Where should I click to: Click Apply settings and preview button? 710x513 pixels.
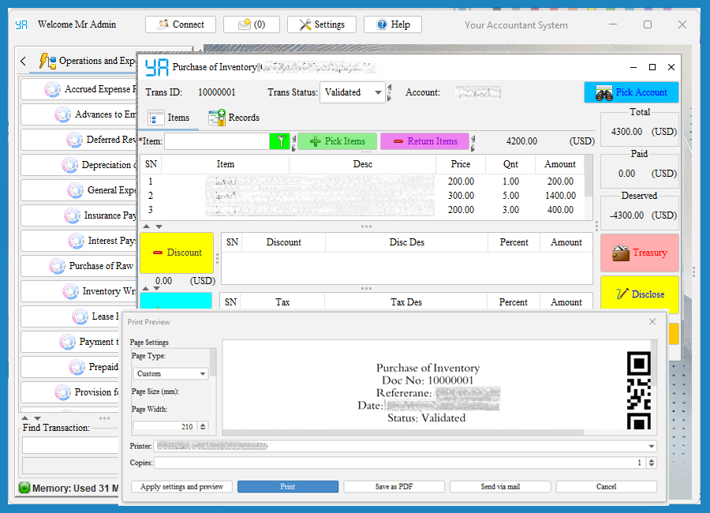(x=181, y=487)
